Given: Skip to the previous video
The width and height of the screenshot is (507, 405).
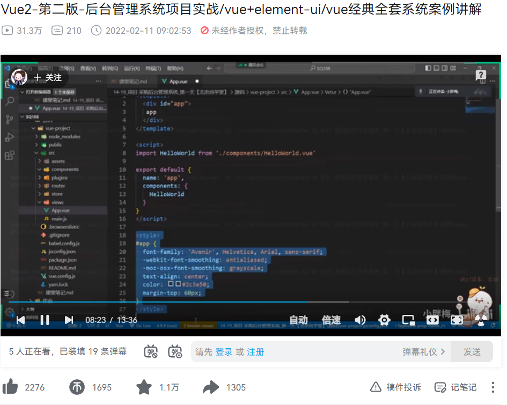Looking at the screenshot, I should [21, 320].
